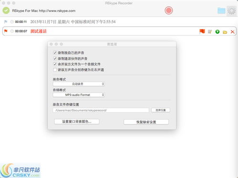Edit notes for the 测试通话 recording
The height and width of the screenshot is (178, 238).
[x=210, y=31]
